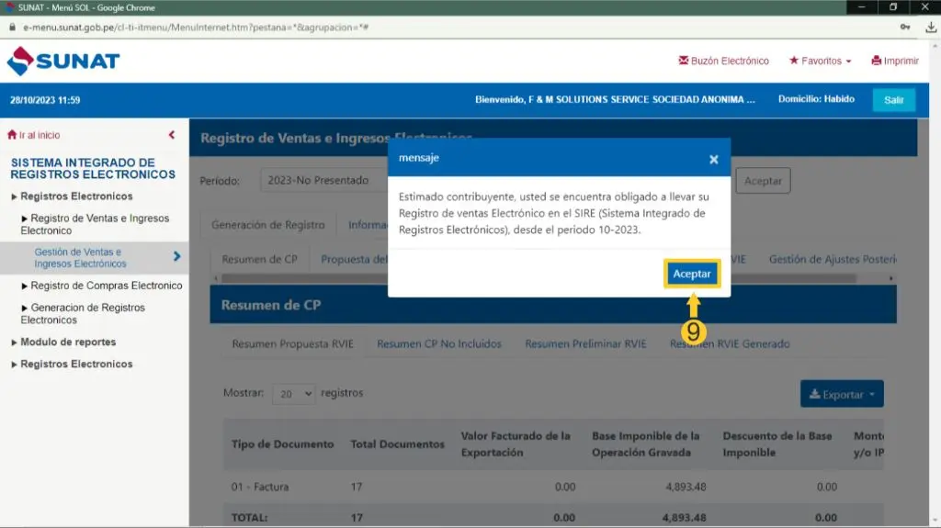Open the Favoritos dropdown menu

[x=820, y=62]
